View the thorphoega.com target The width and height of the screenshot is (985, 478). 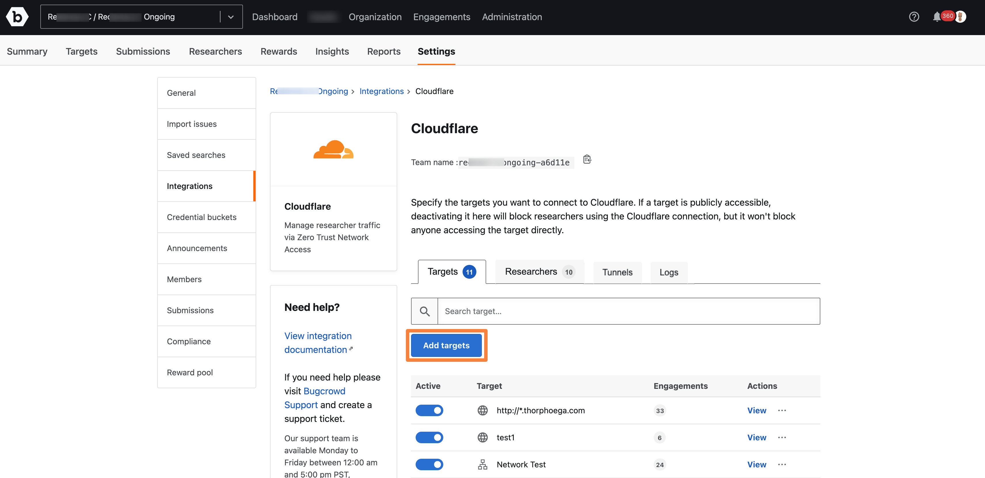click(756, 410)
